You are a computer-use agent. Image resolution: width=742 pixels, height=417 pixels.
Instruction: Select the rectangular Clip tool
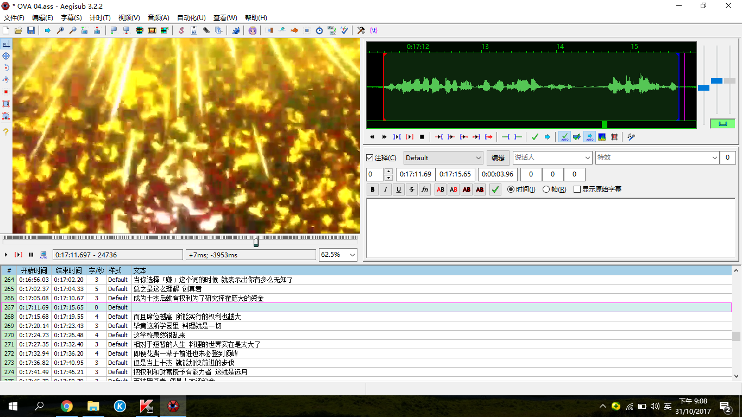[6, 104]
